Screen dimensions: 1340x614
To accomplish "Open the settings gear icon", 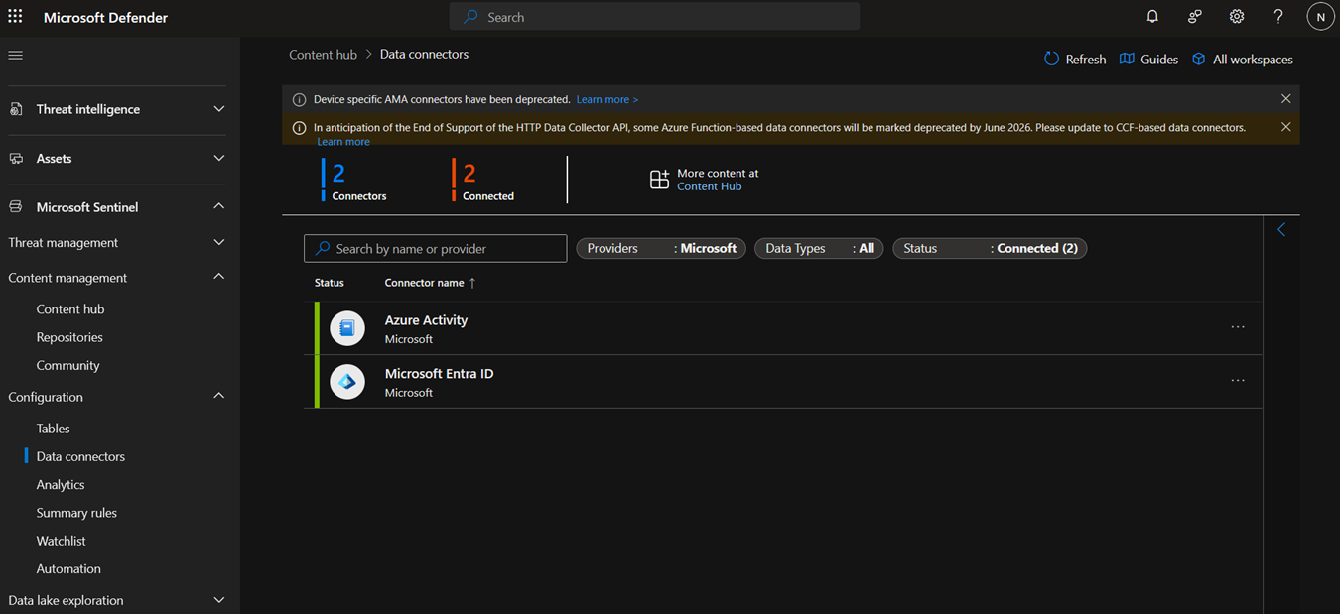I will coord(1236,17).
